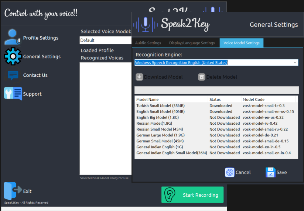Click Downloaded status of Turkish Small Model
The height and width of the screenshot is (211, 304).
click(221, 106)
